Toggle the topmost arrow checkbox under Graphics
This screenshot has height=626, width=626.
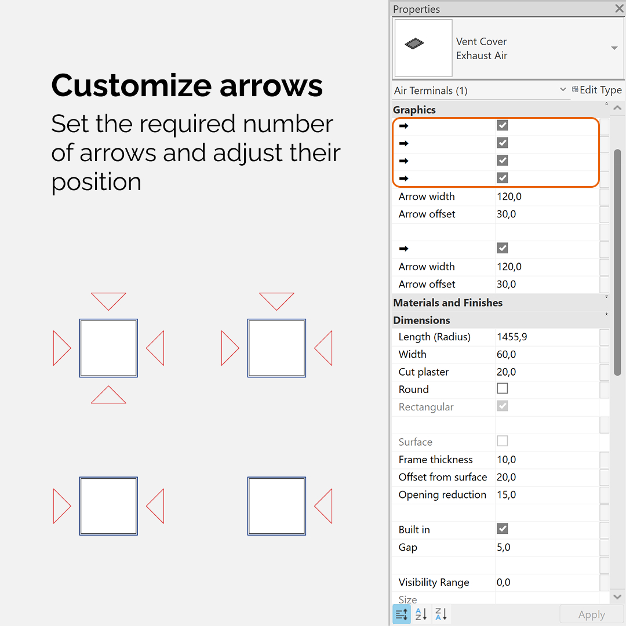[x=502, y=125]
